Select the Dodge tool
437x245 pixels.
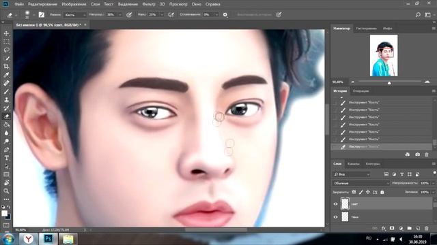point(6,142)
